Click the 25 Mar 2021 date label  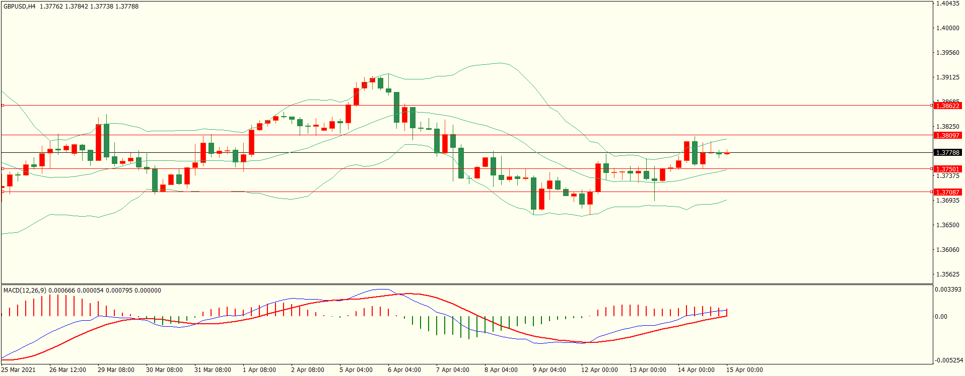[x=19, y=370]
